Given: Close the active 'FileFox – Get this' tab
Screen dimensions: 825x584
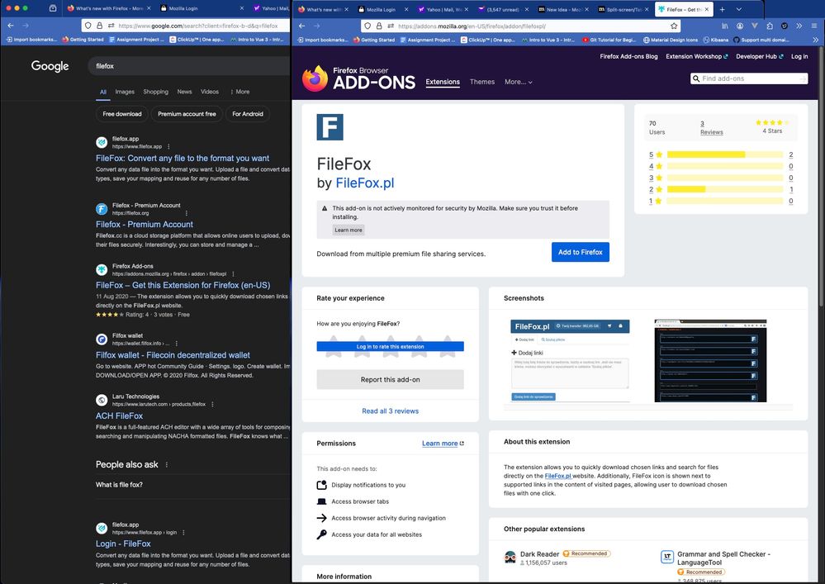Looking at the screenshot, I should point(706,9).
